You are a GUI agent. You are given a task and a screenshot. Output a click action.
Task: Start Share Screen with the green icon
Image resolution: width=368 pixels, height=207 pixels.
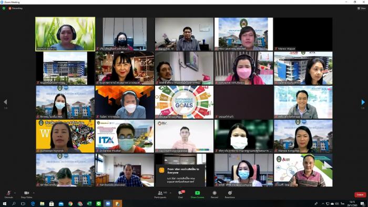click(197, 194)
